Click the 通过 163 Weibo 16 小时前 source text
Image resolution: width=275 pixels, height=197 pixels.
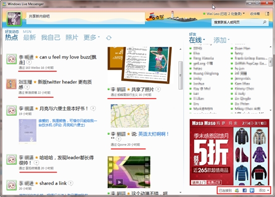(x=36, y=68)
